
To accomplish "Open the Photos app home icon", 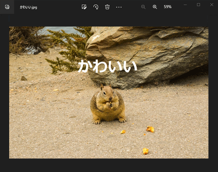I will pos(7,7).
